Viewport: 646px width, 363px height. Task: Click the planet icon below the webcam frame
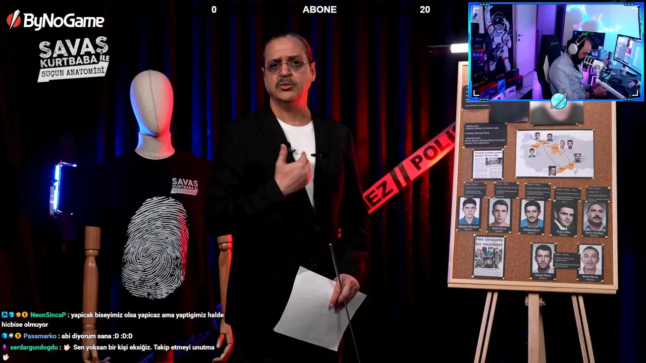coord(559,101)
